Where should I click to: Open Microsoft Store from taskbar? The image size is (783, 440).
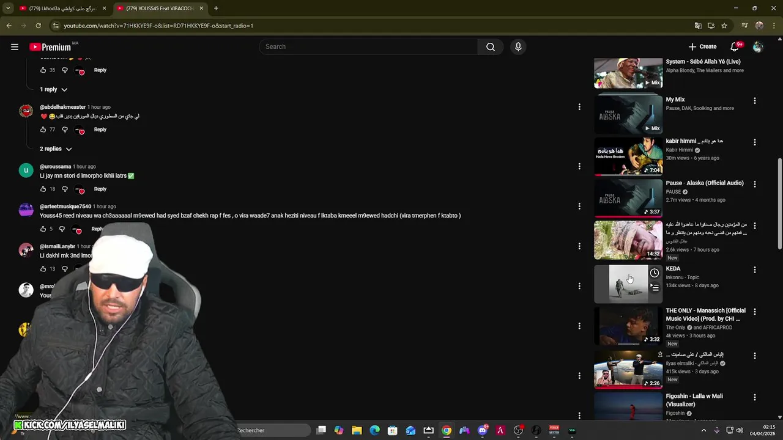[x=393, y=430]
